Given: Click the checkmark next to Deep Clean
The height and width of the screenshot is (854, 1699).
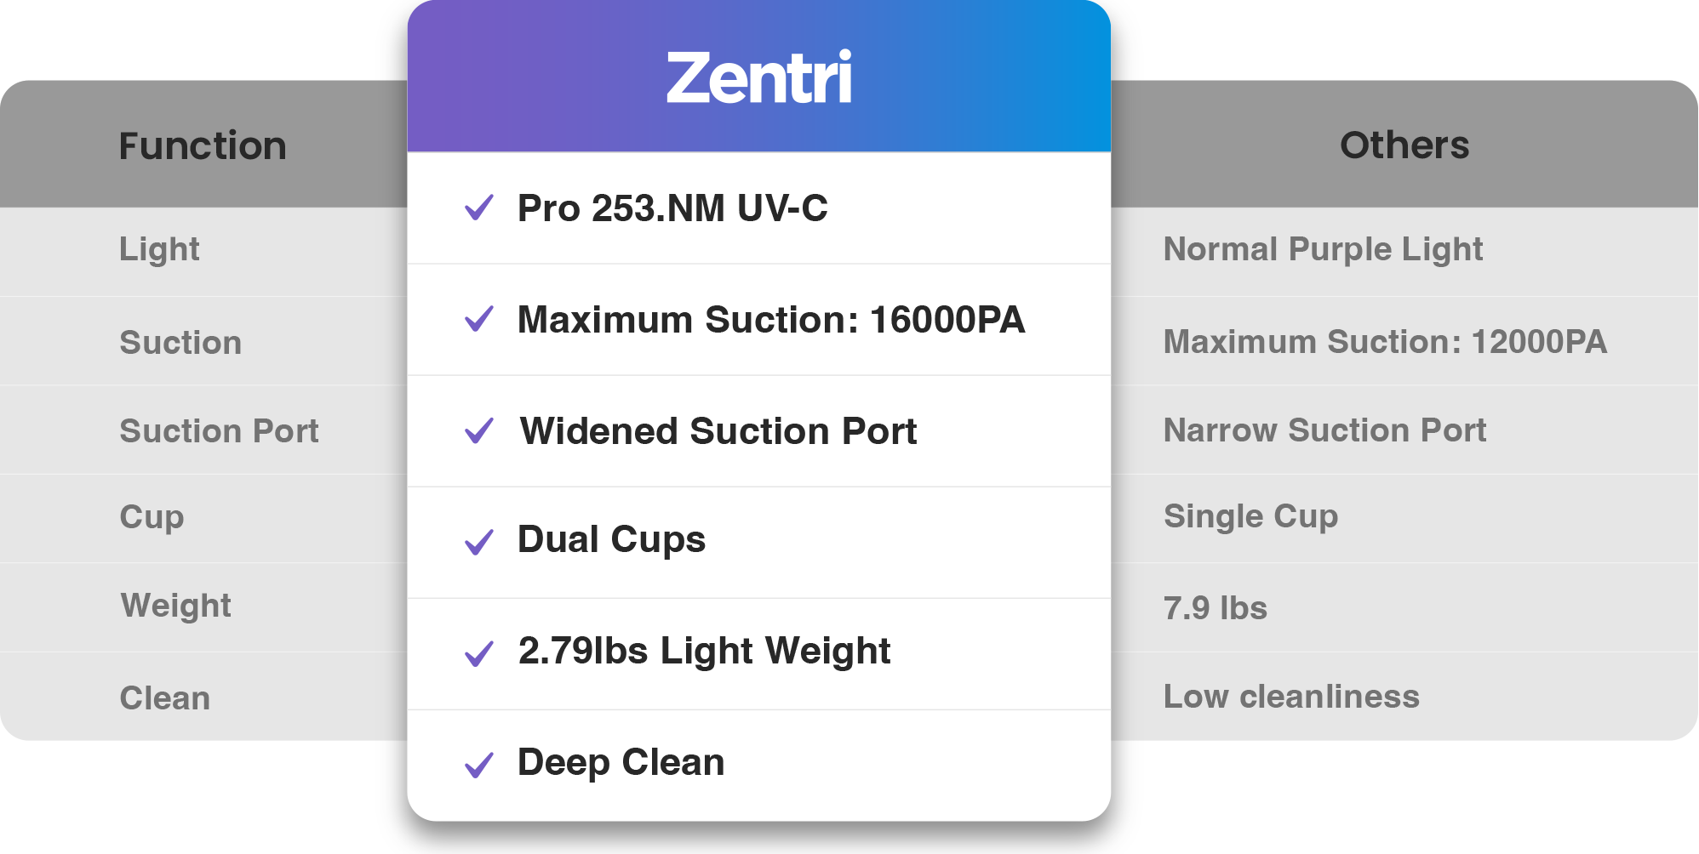Looking at the screenshot, I should tap(479, 765).
